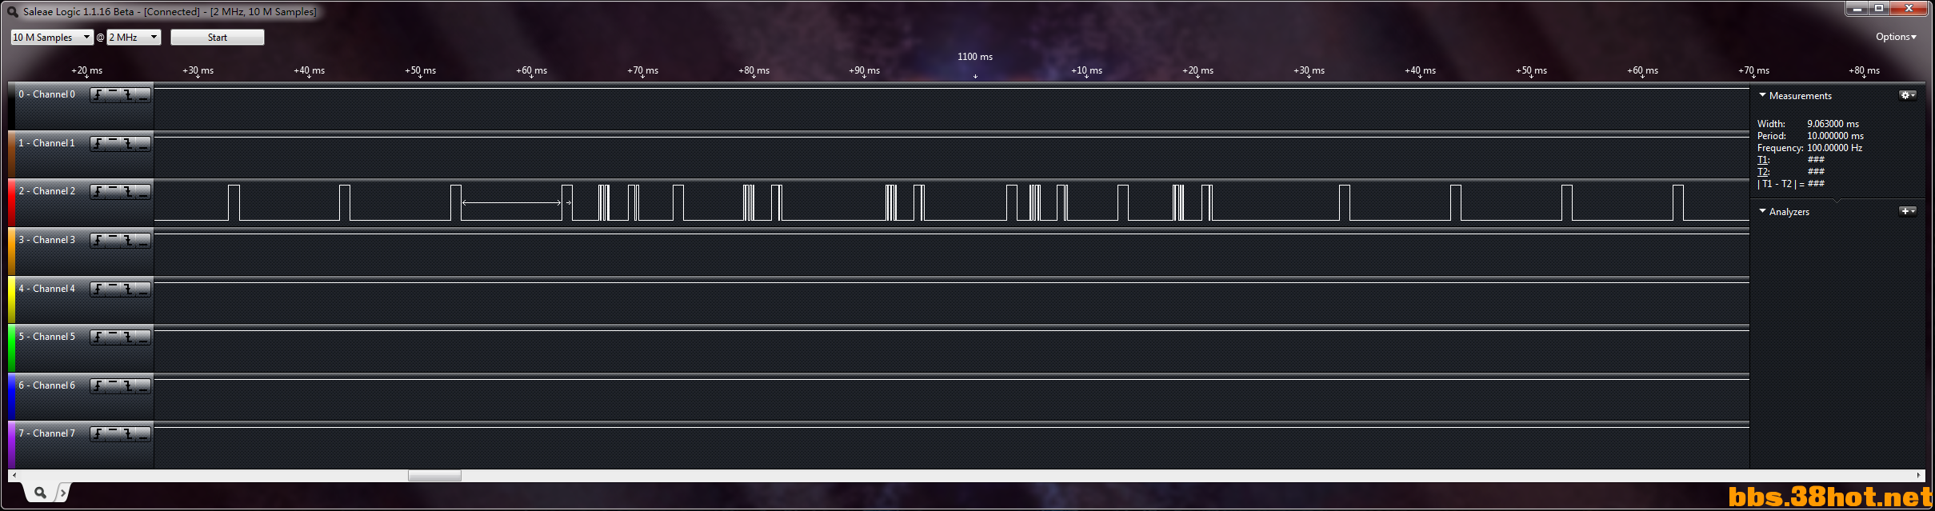The height and width of the screenshot is (511, 1935).
Task: Click the magnifier search tab icon
Action: coord(40,493)
